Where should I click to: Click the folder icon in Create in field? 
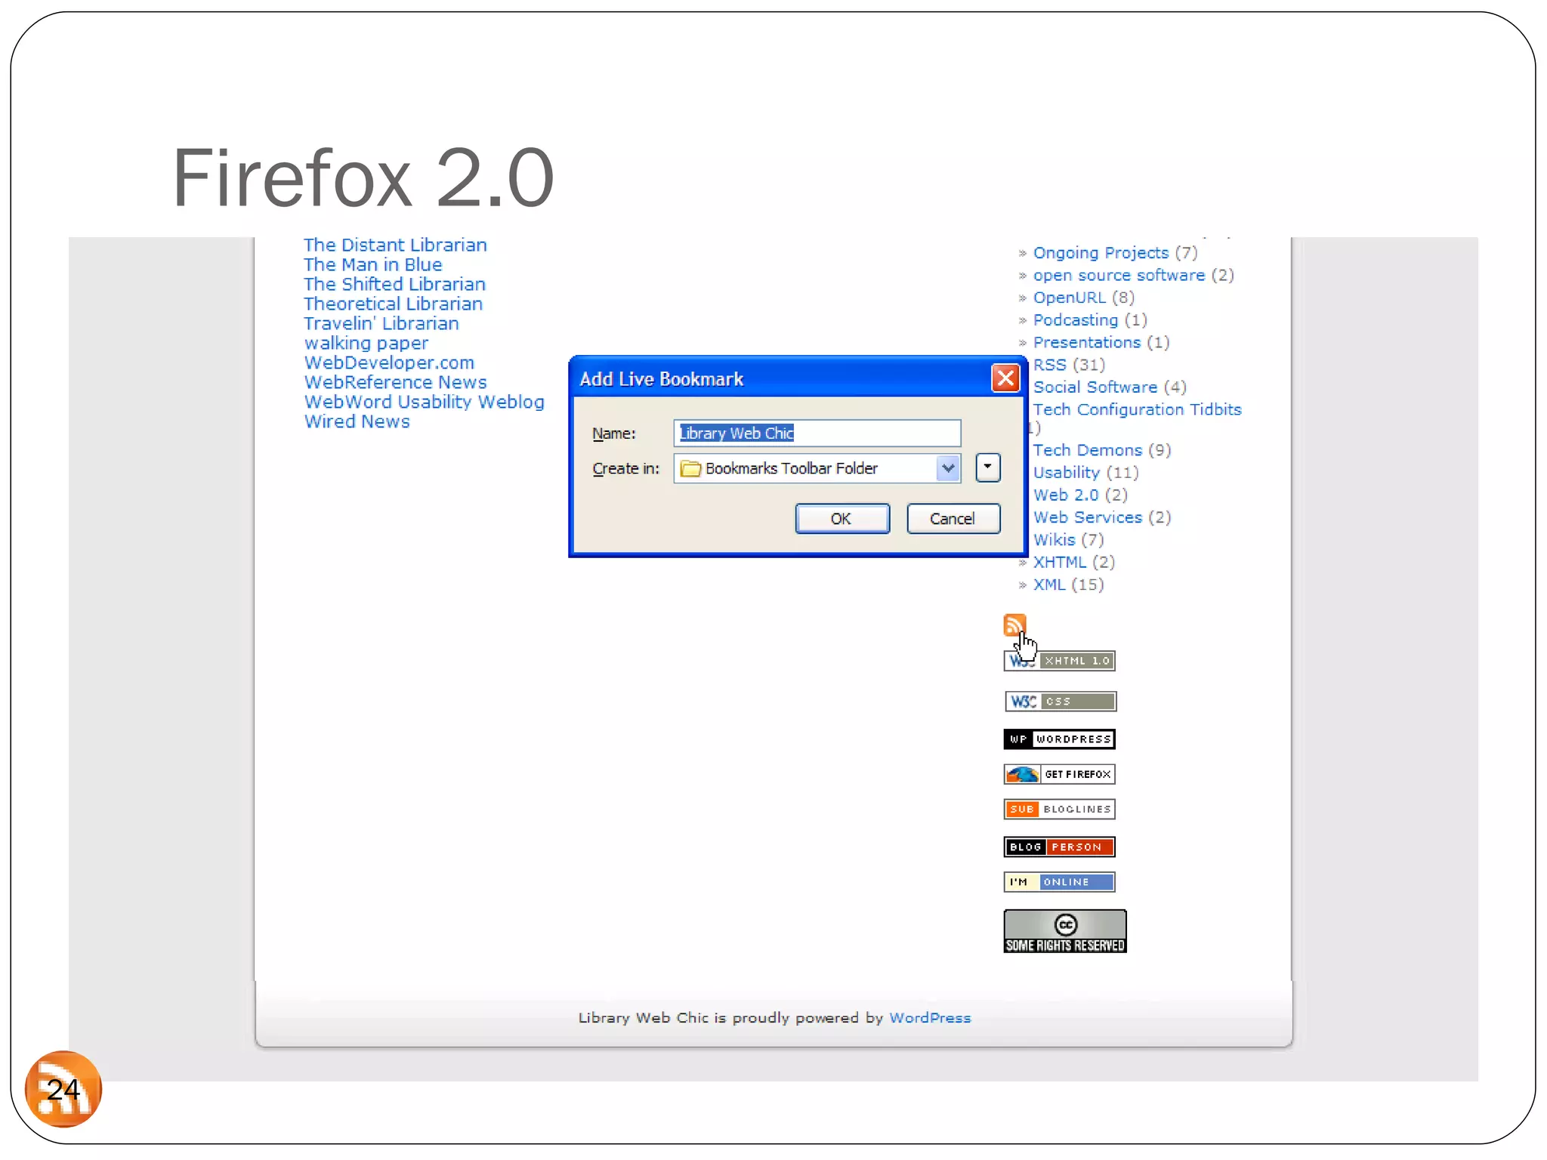690,469
